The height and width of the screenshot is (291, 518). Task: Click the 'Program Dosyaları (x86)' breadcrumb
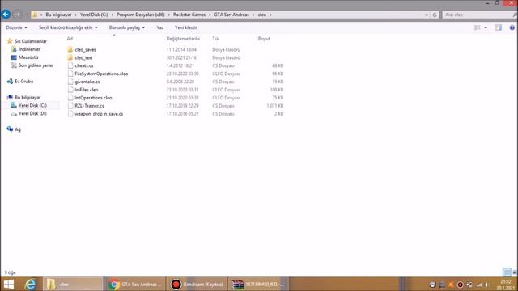(x=140, y=15)
